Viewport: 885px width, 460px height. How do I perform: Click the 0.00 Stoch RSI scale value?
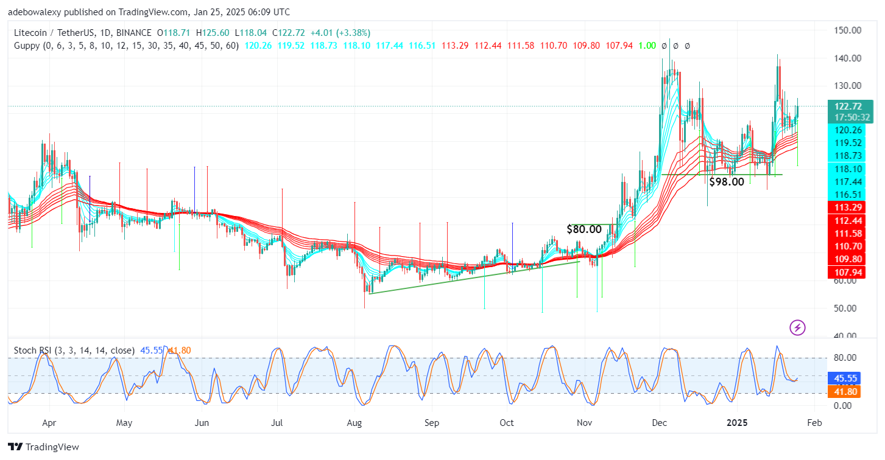coord(844,405)
